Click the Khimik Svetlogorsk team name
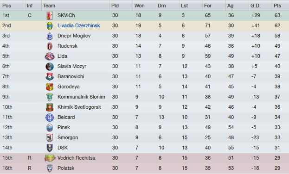The height and width of the screenshot is (174, 289). [x=79, y=107]
